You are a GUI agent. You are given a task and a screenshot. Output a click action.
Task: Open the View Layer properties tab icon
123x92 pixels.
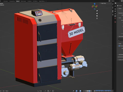(115, 14)
